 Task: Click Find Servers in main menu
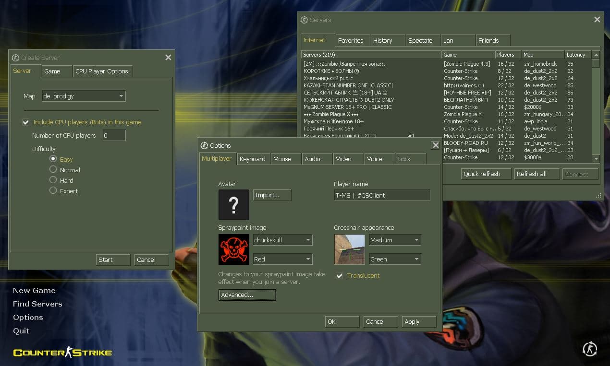(37, 304)
